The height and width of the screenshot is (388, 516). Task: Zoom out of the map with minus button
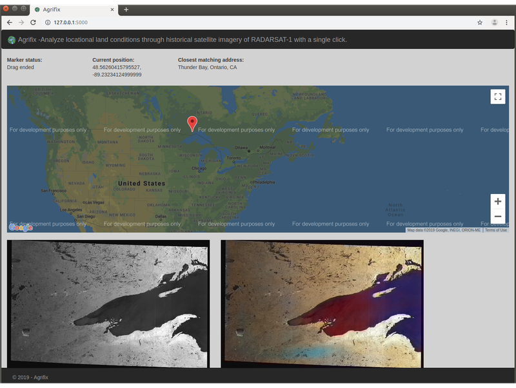(497, 217)
